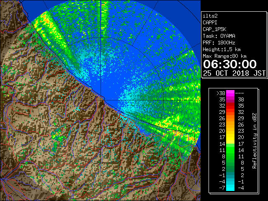Pick the yellow legend swatch between 17 and 20
The image size is (268, 201).
tap(230, 137)
